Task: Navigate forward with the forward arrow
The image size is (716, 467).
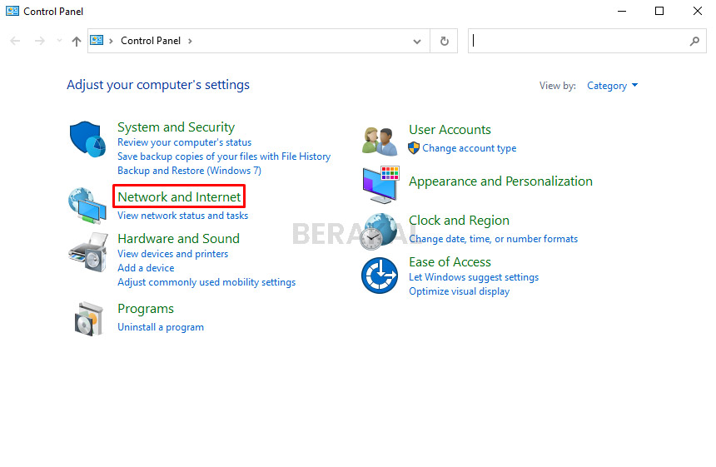Action: coord(40,41)
